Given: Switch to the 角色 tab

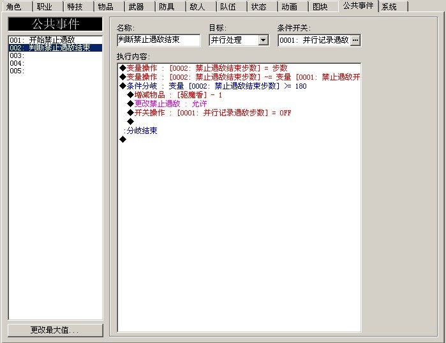Looking at the screenshot, I should click(17, 6).
